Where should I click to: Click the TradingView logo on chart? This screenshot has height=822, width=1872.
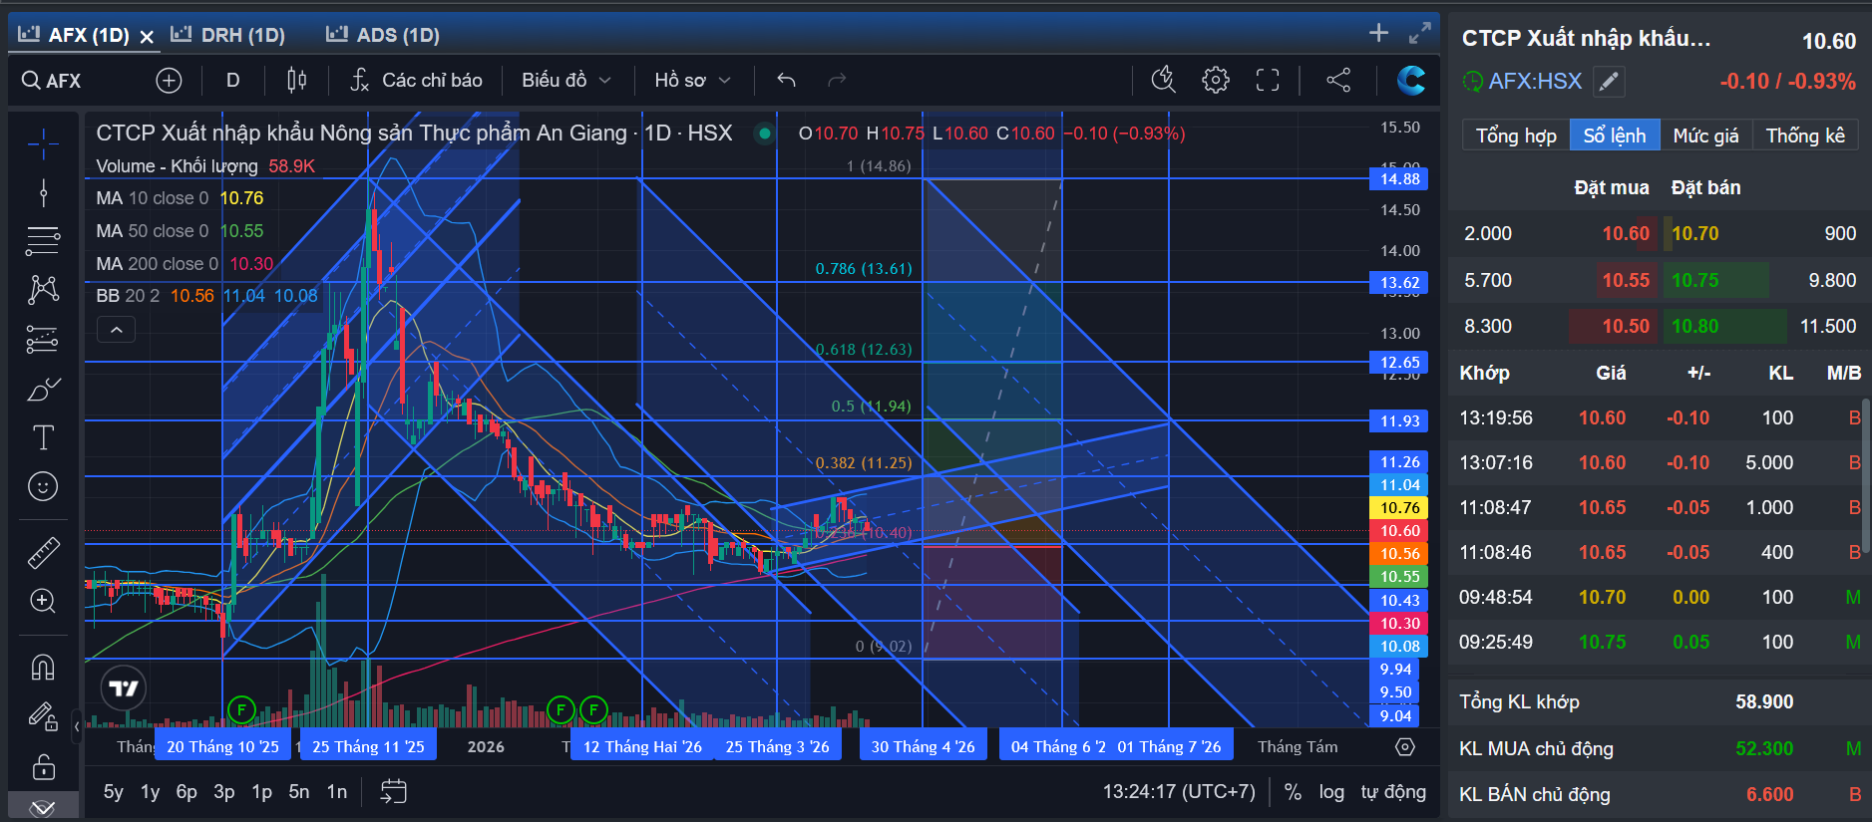point(124,688)
